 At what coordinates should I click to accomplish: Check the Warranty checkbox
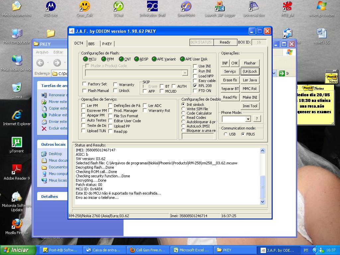(x=115, y=84)
